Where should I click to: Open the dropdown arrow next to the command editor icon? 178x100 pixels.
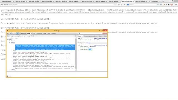tap(20, 34)
